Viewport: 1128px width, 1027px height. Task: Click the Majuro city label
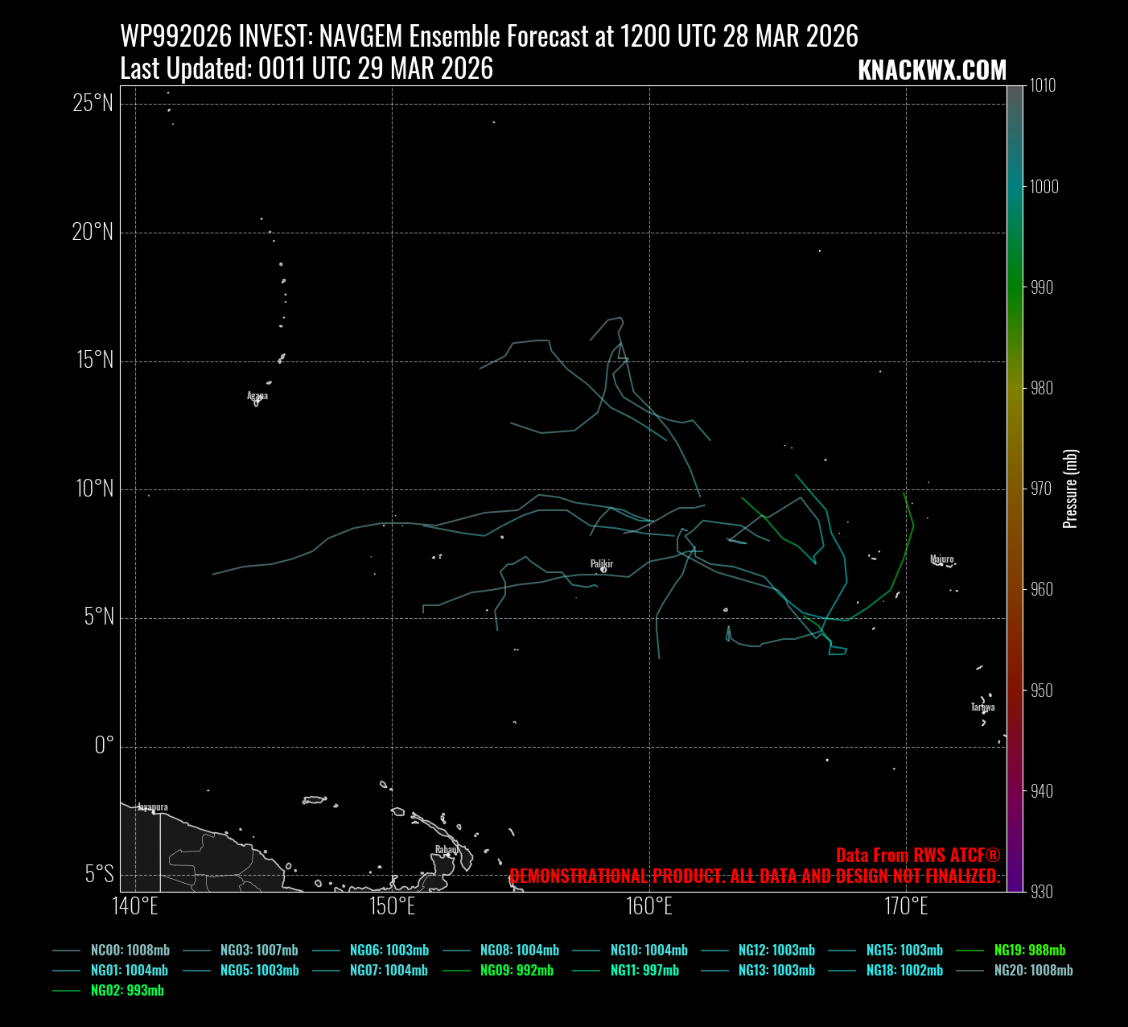point(941,559)
